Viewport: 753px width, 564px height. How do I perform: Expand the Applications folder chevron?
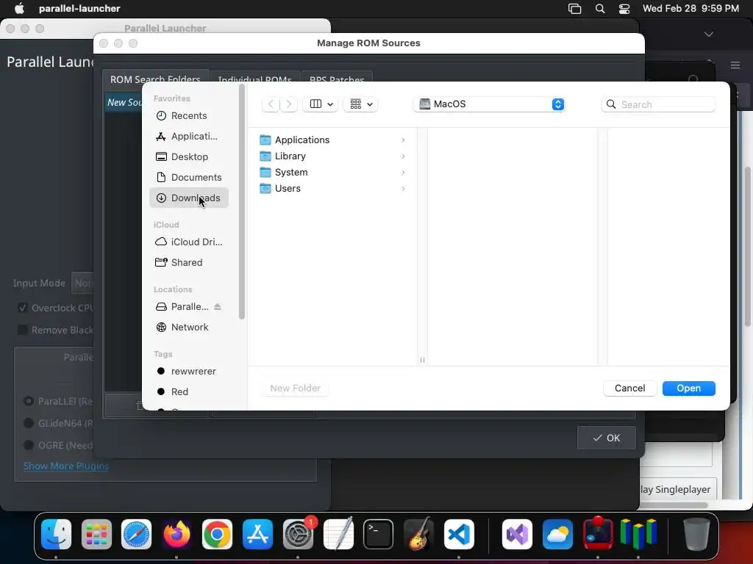click(x=403, y=140)
